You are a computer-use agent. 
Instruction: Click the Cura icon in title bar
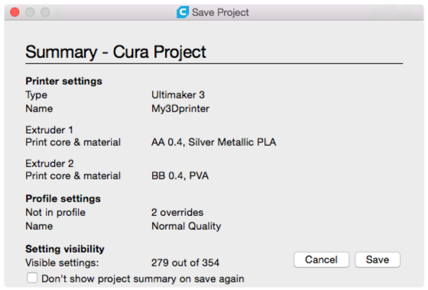[x=183, y=12]
